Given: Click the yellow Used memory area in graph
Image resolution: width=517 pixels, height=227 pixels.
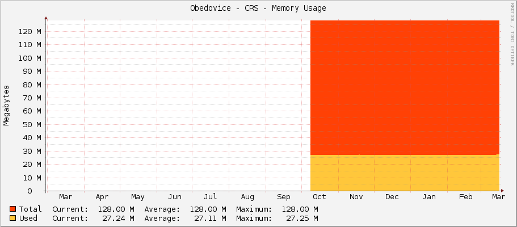Looking at the screenshot, I should 405,173.
